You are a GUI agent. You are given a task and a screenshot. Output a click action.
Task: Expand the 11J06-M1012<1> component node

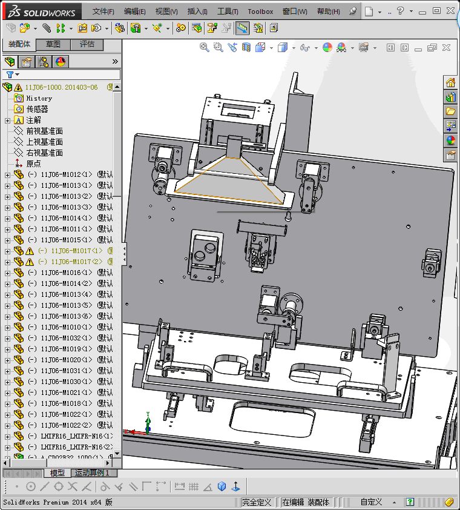pyautogui.click(x=7, y=175)
